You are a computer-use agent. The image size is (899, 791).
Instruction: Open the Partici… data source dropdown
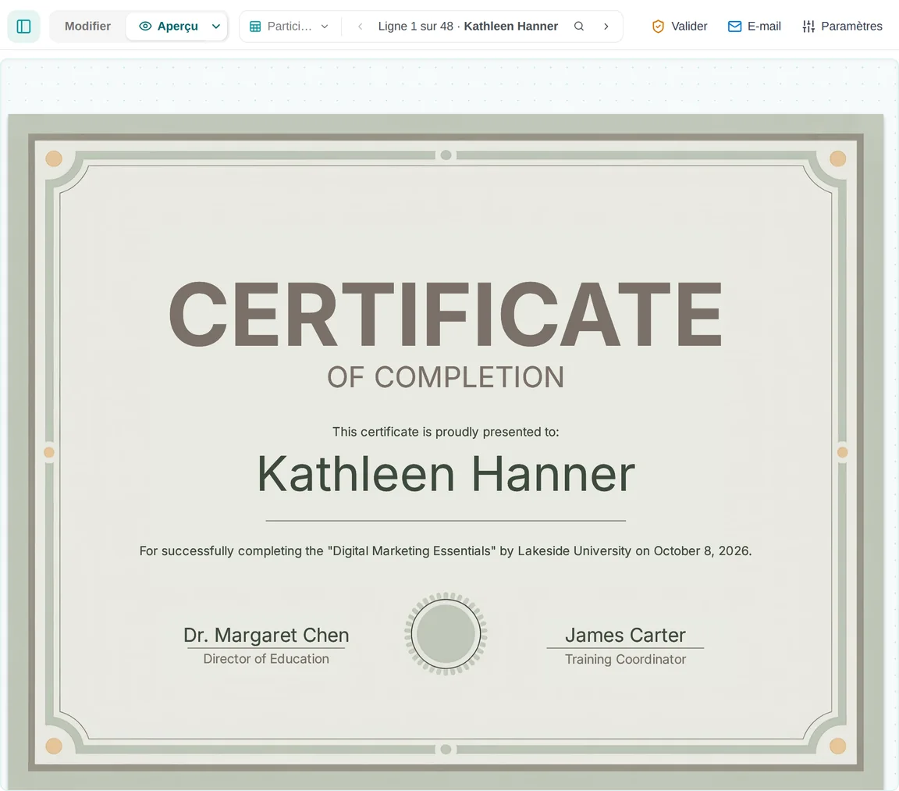(x=289, y=27)
